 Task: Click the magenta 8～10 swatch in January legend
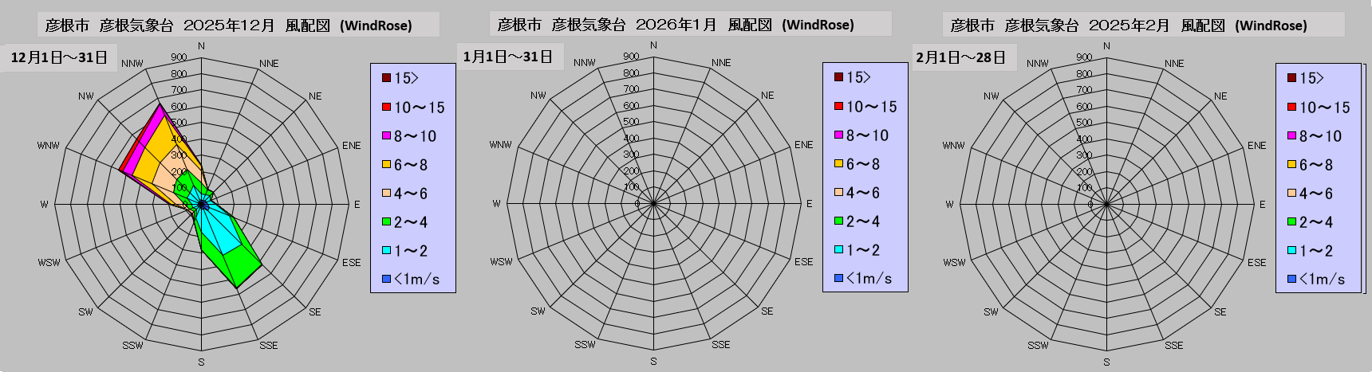[838, 135]
